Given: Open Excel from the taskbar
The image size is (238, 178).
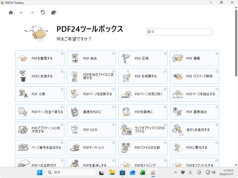Looking at the screenshot, I should point(143,172).
